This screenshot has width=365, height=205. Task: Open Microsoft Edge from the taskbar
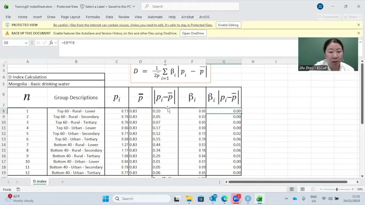pos(224,199)
